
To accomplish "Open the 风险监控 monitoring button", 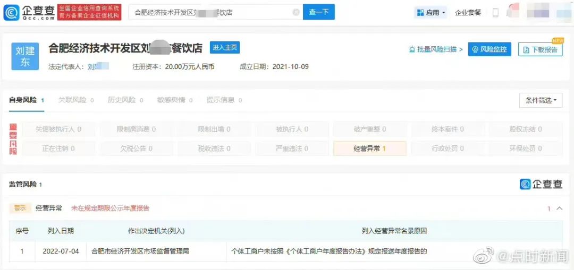I will tap(489, 49).
